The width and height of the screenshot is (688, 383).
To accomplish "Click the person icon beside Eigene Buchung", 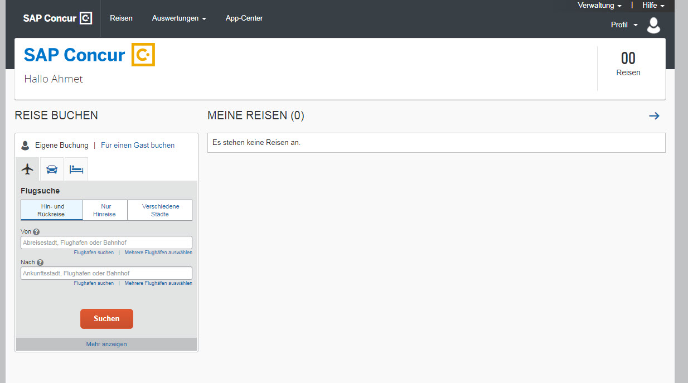I will [25, 146].
